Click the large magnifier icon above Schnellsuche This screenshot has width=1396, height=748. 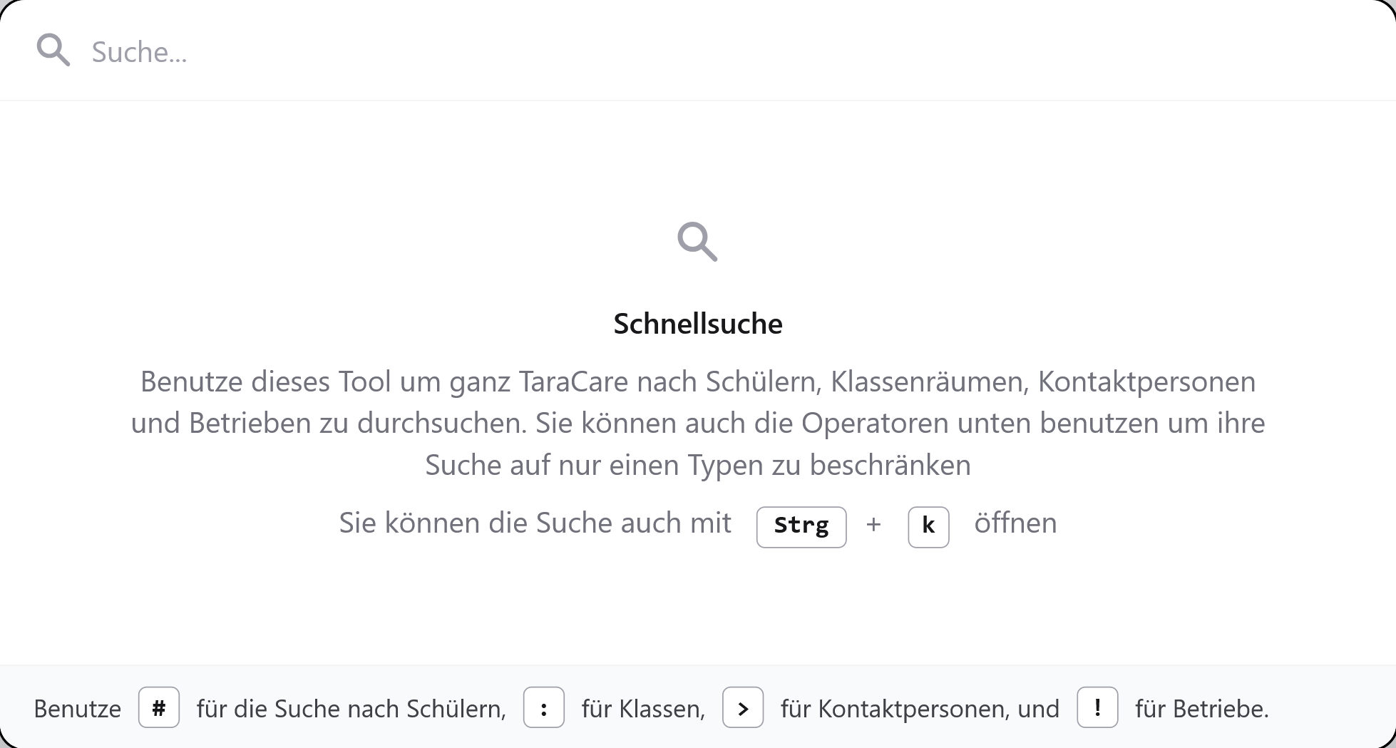697,242
